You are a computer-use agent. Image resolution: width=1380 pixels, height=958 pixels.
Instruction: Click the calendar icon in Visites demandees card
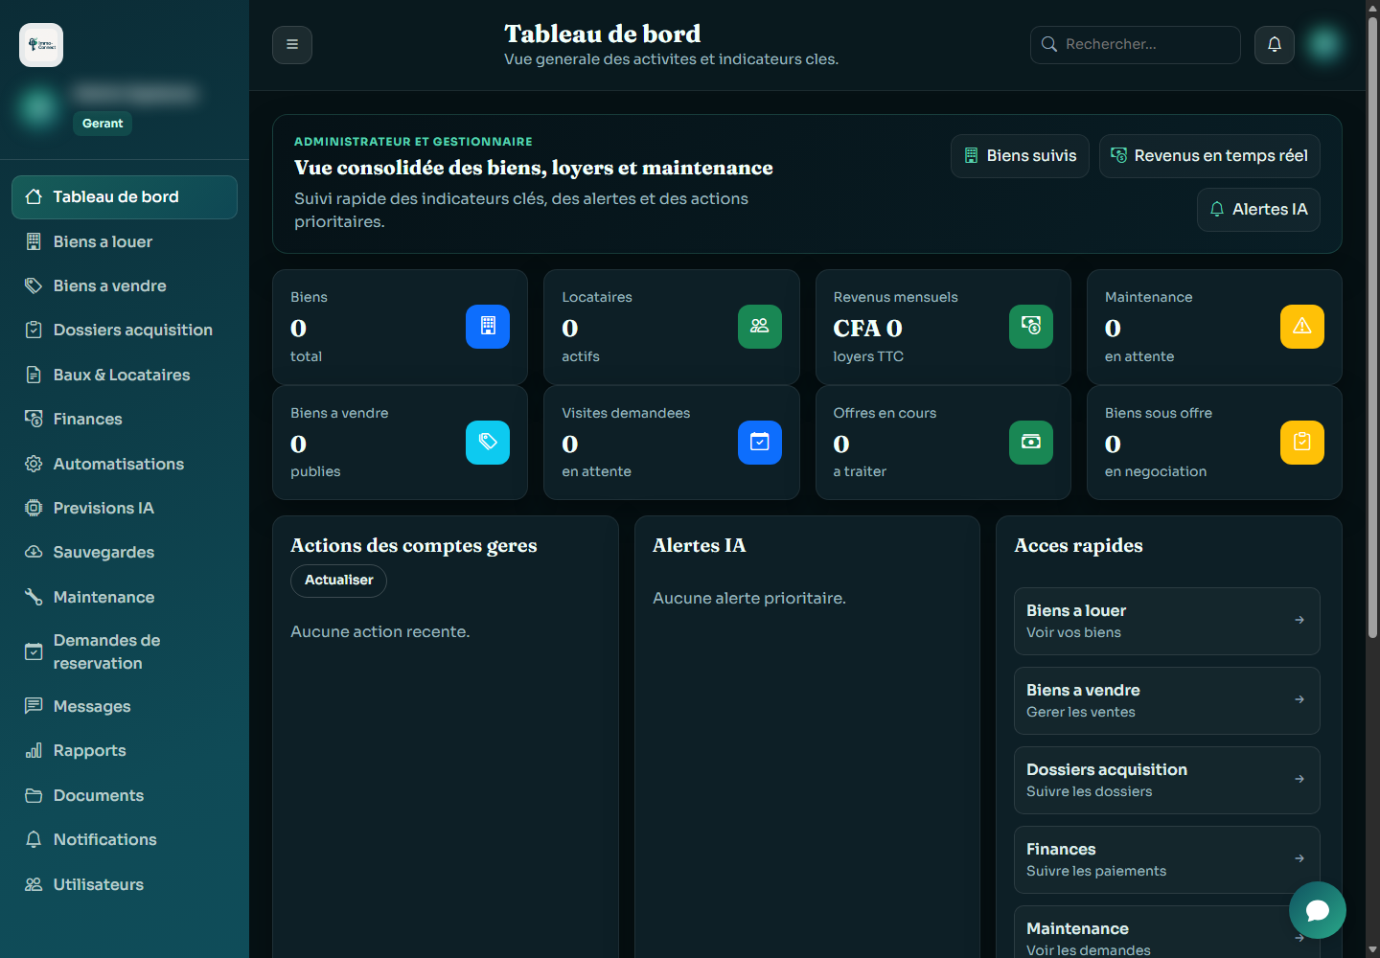760,443
